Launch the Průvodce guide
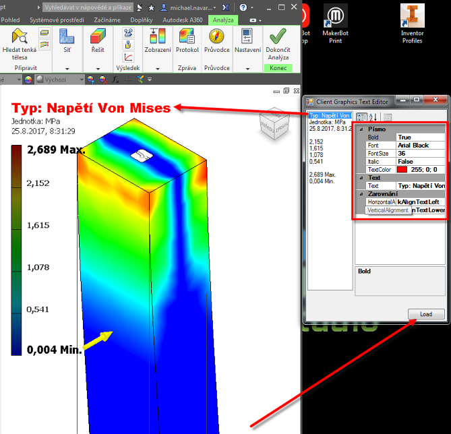 pyautogui.click(x=217, y=41)
